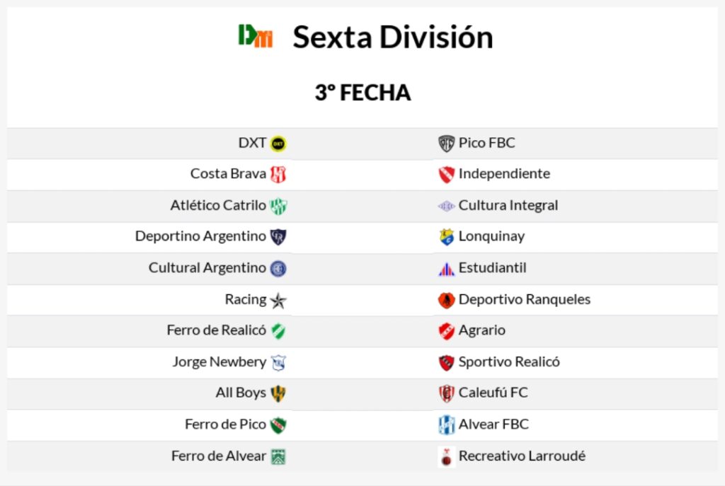The height and width of the screenshot is (486, 725).
Task: Click the Racing star crest
Action: [278, 300]
